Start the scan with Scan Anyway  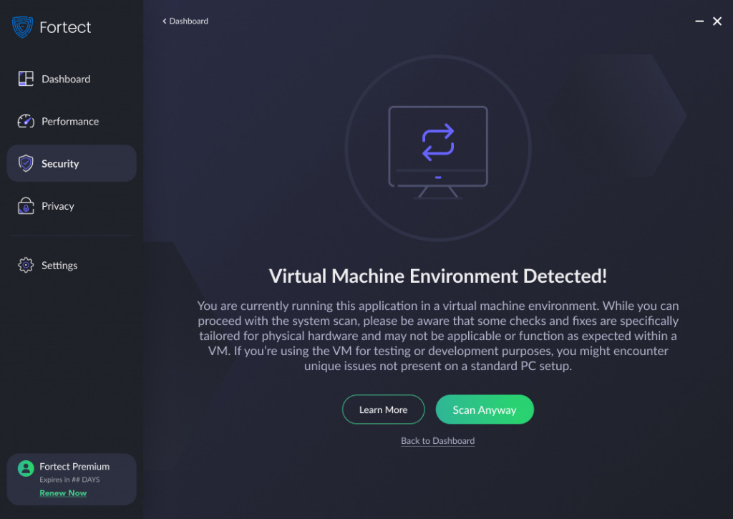pyautogui.click(x=485, y=410)
